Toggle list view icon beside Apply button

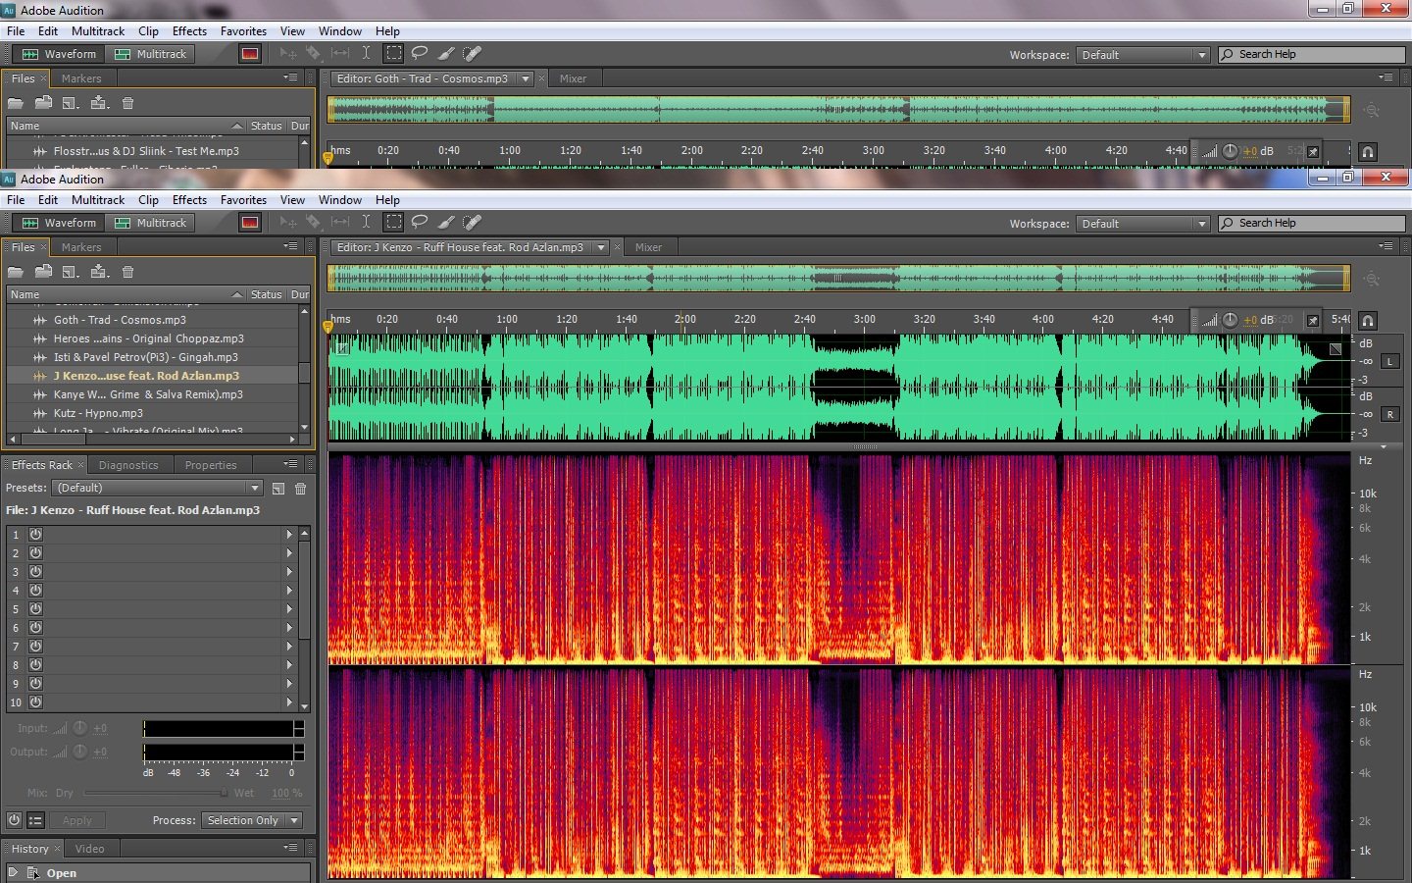35,820
